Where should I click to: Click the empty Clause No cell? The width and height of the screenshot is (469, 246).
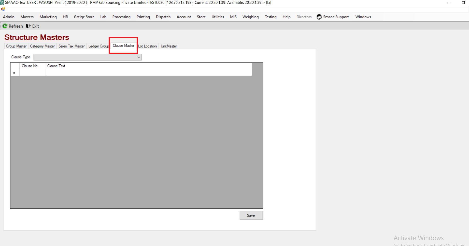click(x=32, y=73)
